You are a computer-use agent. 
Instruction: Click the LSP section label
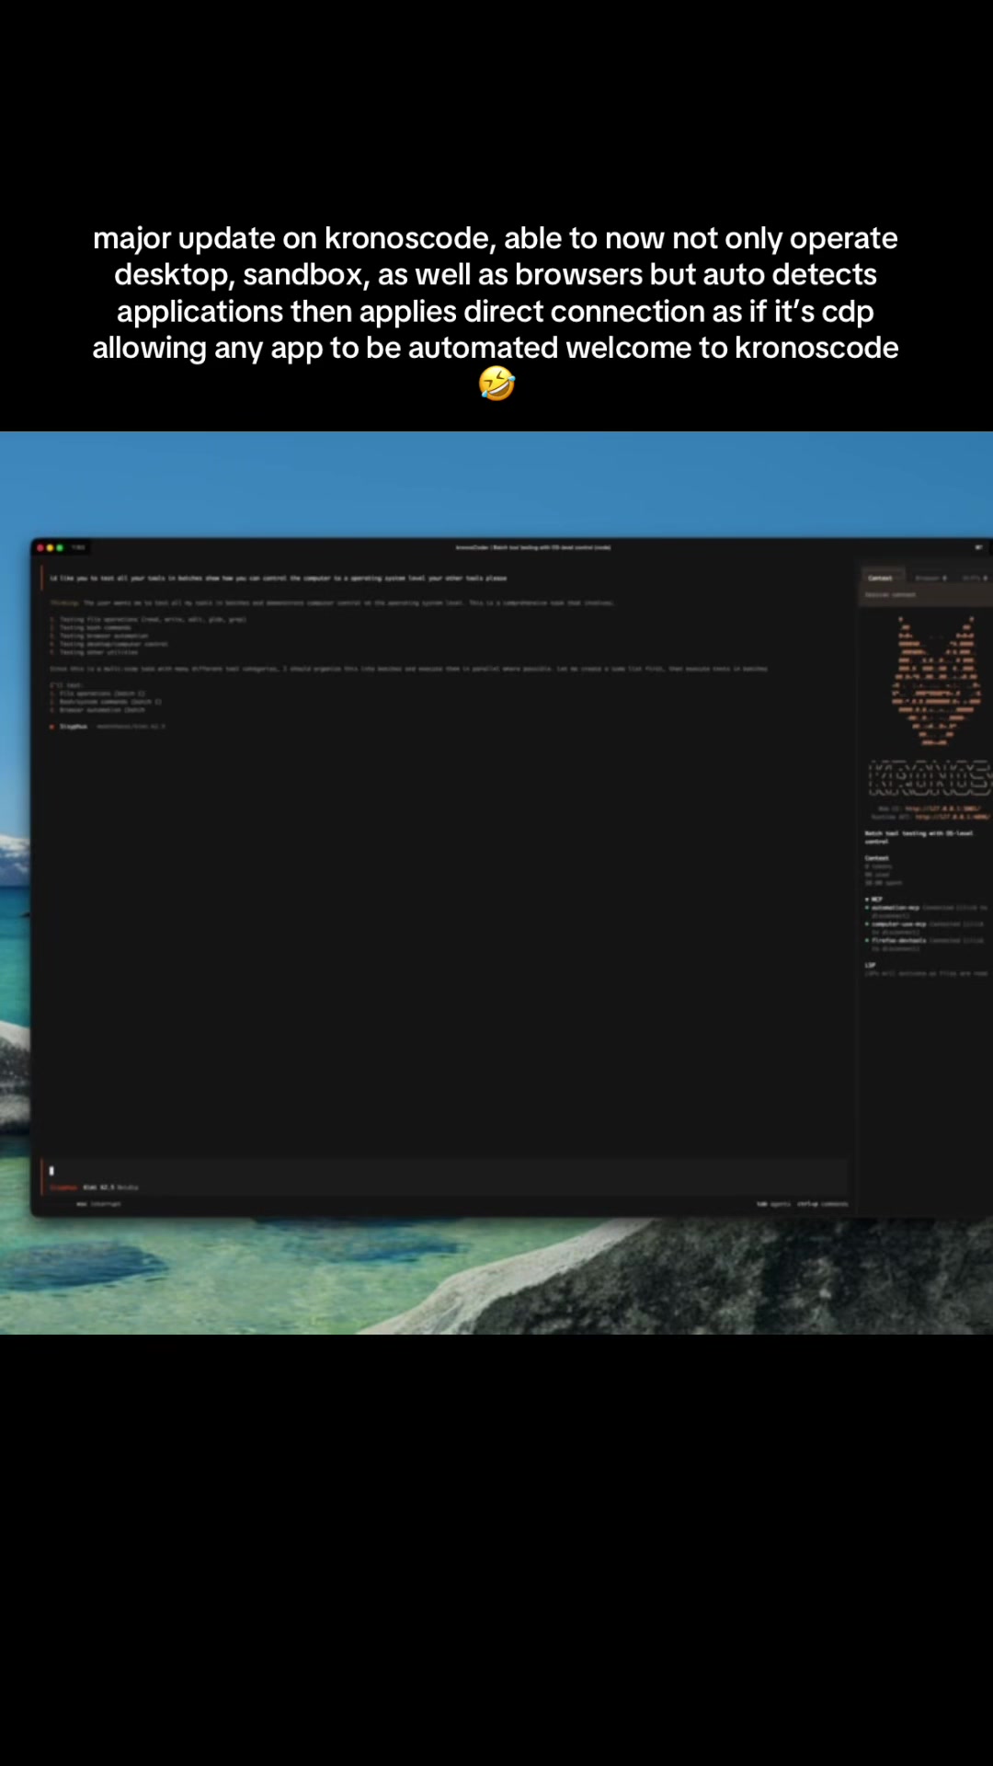pos(870,965)
